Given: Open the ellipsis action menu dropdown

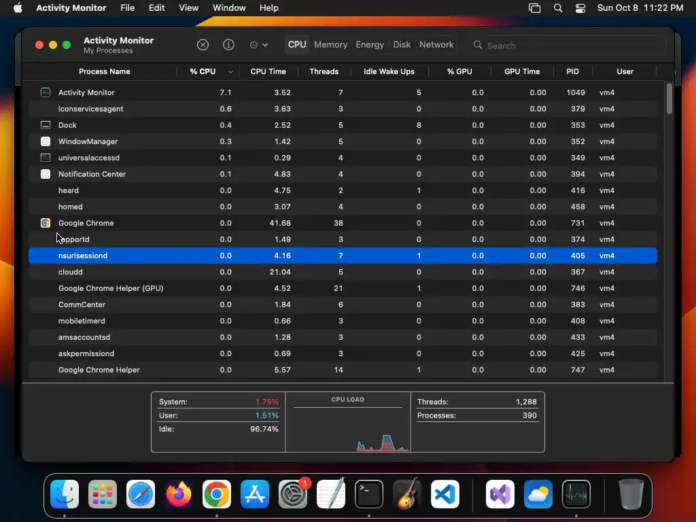Looking at the screenshot, I should [x=259, y=45].
